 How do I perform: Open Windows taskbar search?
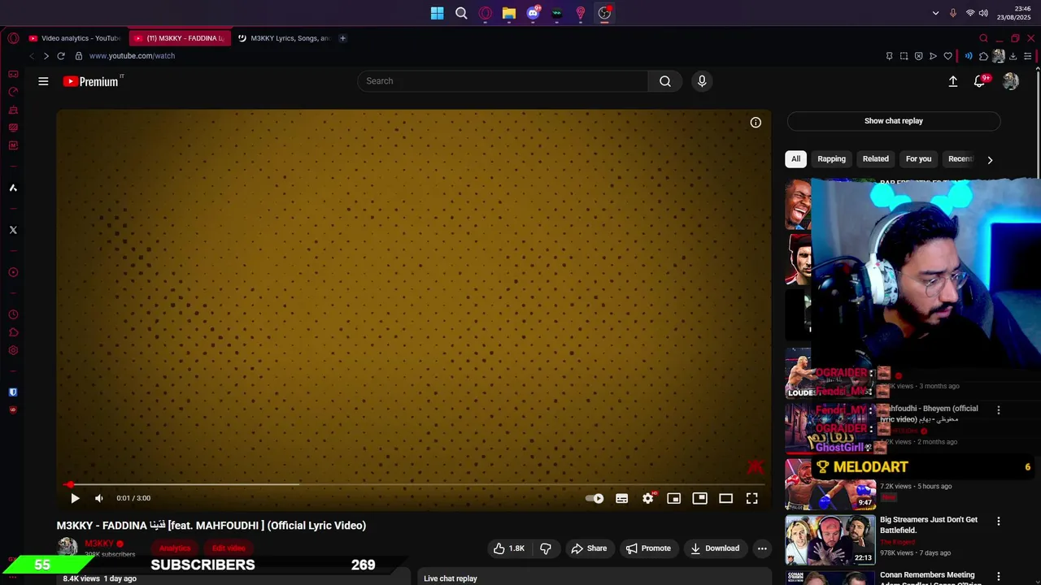(461, 13)
